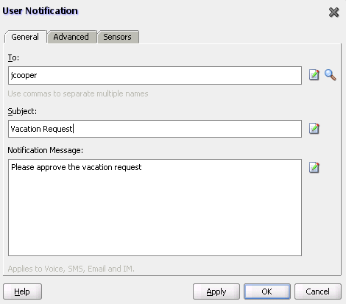346x304 pixels.
Task: Click the Help button
Action: point(22,291)
